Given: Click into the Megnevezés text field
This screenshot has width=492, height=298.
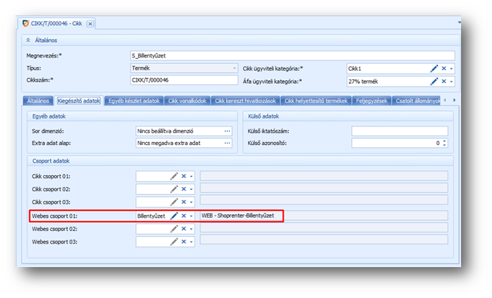Looking at the screenshot, I should tap(292, 55).
